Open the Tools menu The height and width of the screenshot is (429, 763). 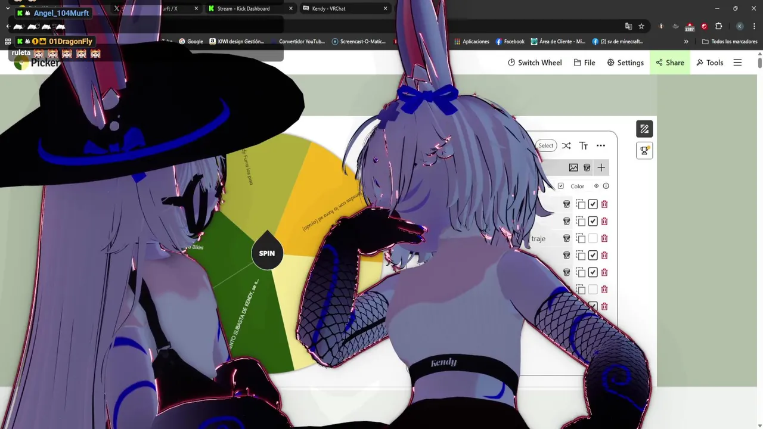(709, 63)
